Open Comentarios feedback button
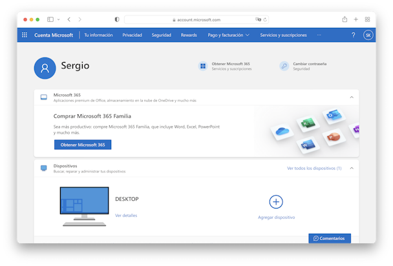This screenshot has height=266, width=393. pos(330,238)
